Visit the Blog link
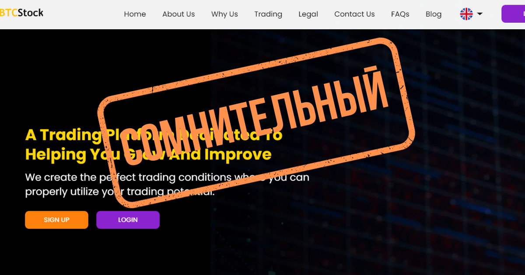 434,14
